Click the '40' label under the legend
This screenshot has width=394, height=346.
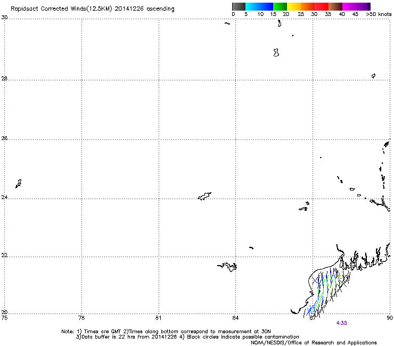coord(342,14)
